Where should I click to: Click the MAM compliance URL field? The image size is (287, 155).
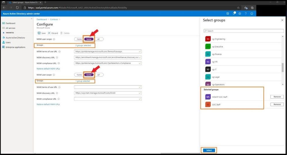[x=108, y=99]
